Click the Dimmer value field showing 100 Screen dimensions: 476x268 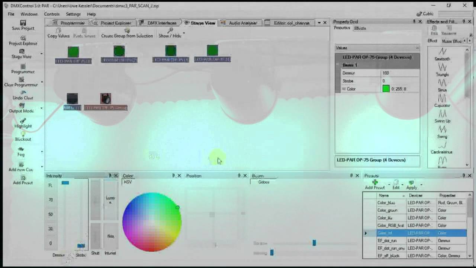click(x=401, y=73)
